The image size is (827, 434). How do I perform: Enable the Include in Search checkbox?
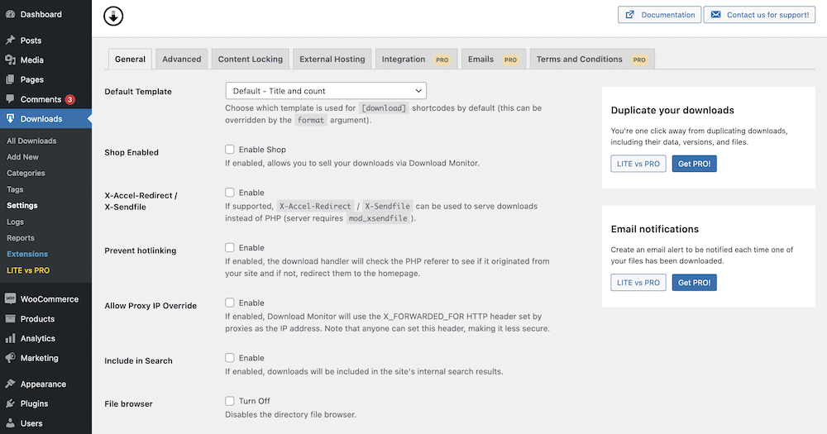[x=229, y=358]
